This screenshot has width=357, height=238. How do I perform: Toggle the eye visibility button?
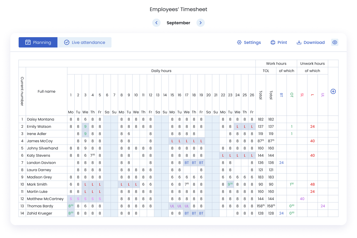tap(335, 42)
